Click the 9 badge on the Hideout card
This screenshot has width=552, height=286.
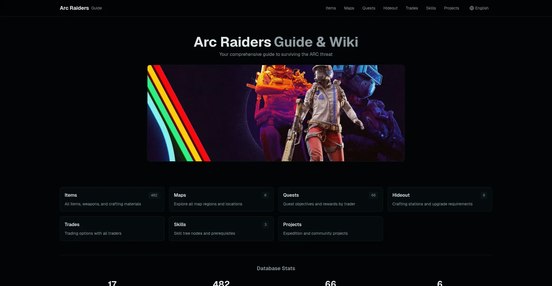(x=484, y=195)
